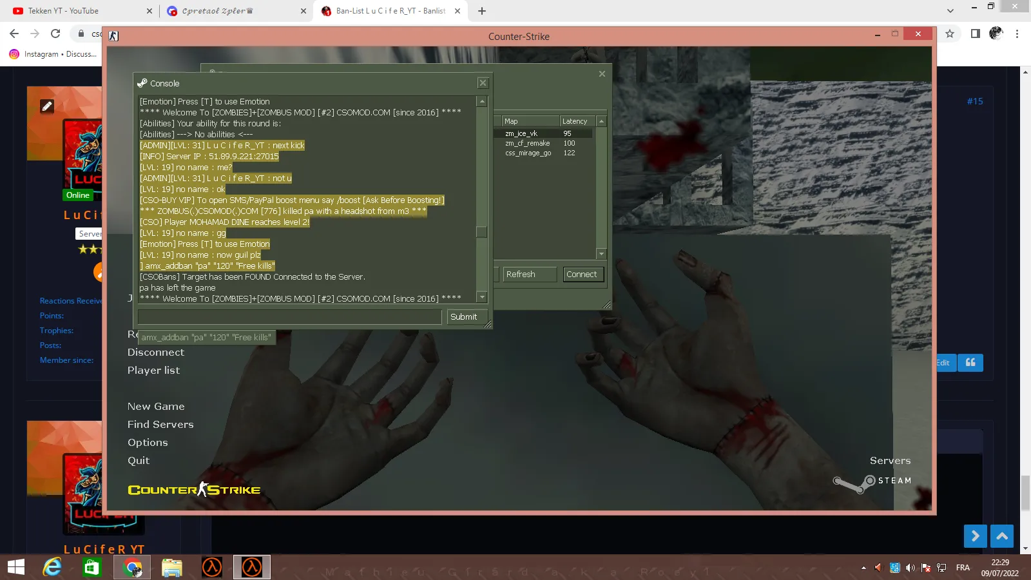Open a new browser tab

click(x=482, y=11)
